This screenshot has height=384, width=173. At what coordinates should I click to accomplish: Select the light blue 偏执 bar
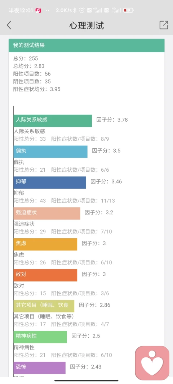point(50,152)
